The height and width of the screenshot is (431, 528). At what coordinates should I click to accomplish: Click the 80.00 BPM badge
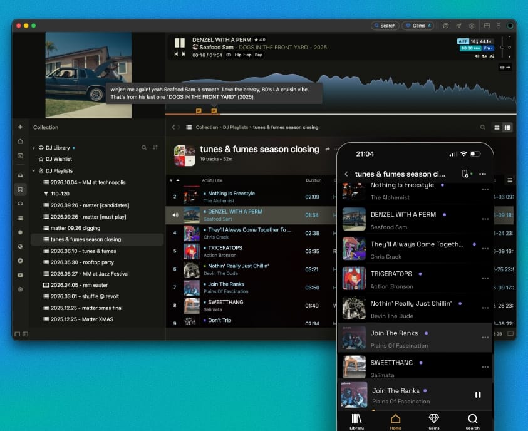[470, 48]
